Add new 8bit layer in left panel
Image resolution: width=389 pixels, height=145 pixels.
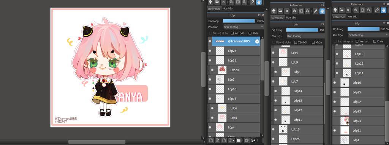click(217, 140)
